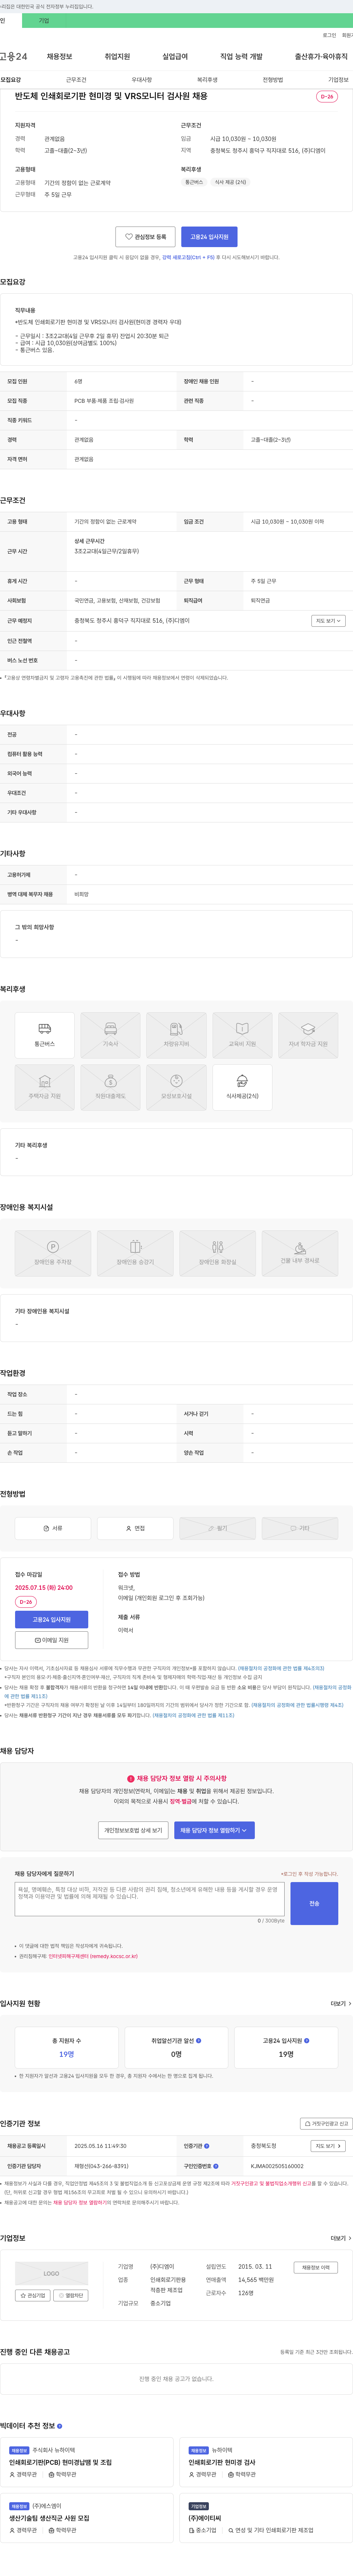
Task: Open 생산기술팀 생산직군 사원 모집 posting
Action: [x=49, y=2518]
